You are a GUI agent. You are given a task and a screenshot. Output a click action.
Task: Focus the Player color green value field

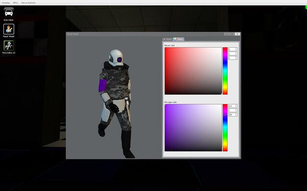point(233,53)
